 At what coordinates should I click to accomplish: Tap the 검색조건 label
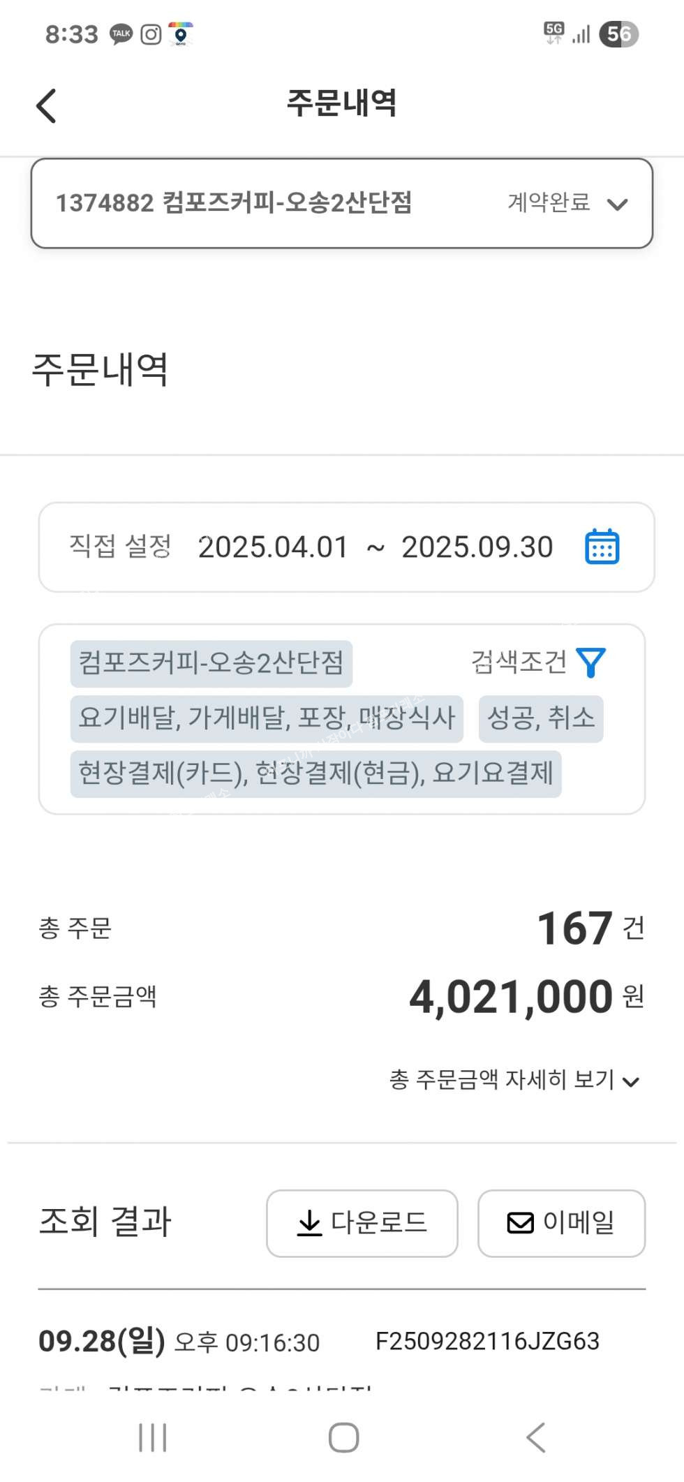[x=519, y=662]
